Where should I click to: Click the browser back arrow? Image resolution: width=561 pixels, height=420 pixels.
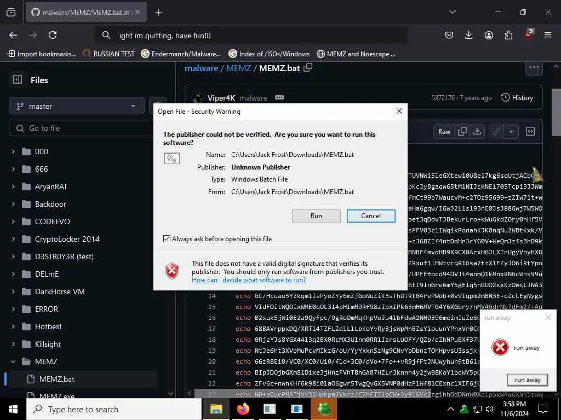point(13,35)
